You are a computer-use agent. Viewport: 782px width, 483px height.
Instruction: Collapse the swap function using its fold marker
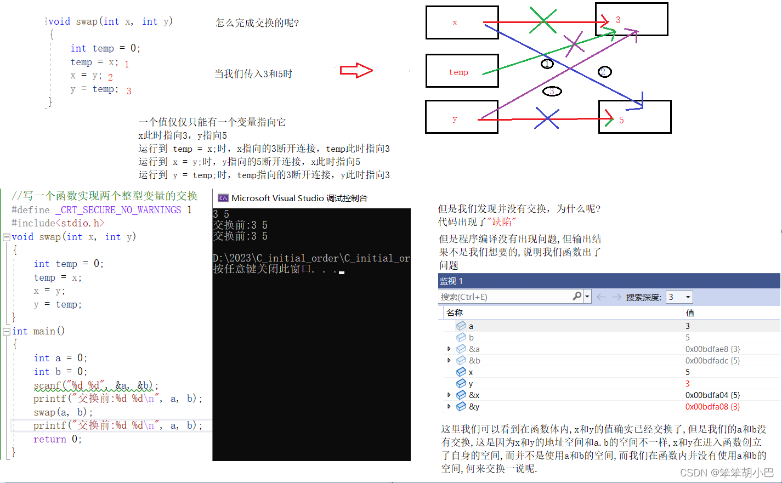[5, 236]
